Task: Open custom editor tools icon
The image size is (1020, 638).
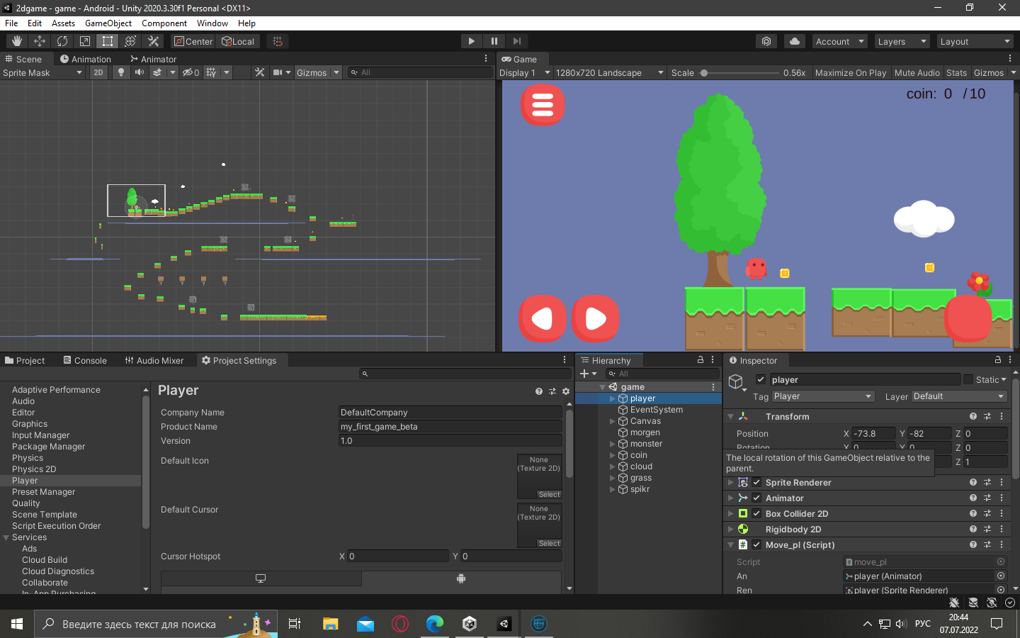Action: pos(153,41)
